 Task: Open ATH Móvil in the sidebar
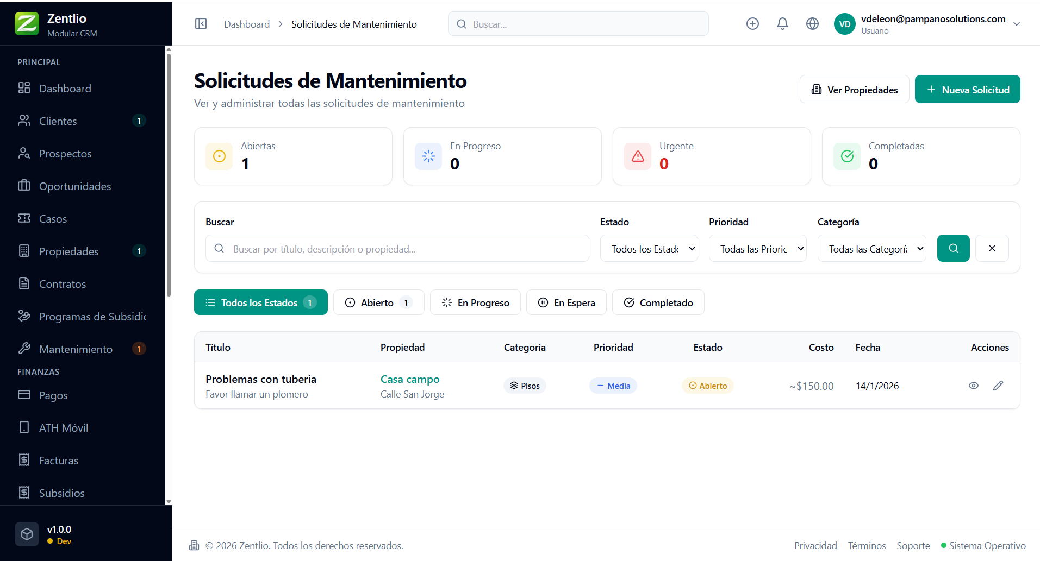tap(64, 427)
